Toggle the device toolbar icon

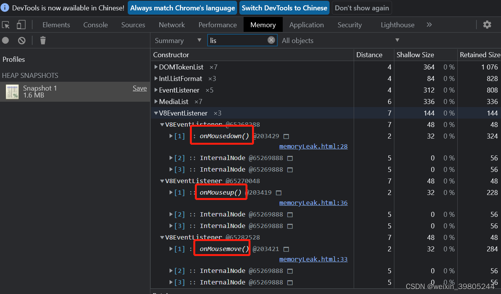click(x=21, y=25)
